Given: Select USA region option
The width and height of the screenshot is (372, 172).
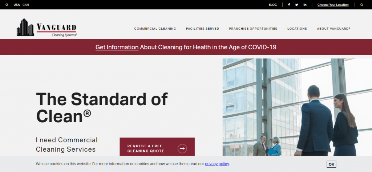Looking at the screenshot, I should 17,5.
